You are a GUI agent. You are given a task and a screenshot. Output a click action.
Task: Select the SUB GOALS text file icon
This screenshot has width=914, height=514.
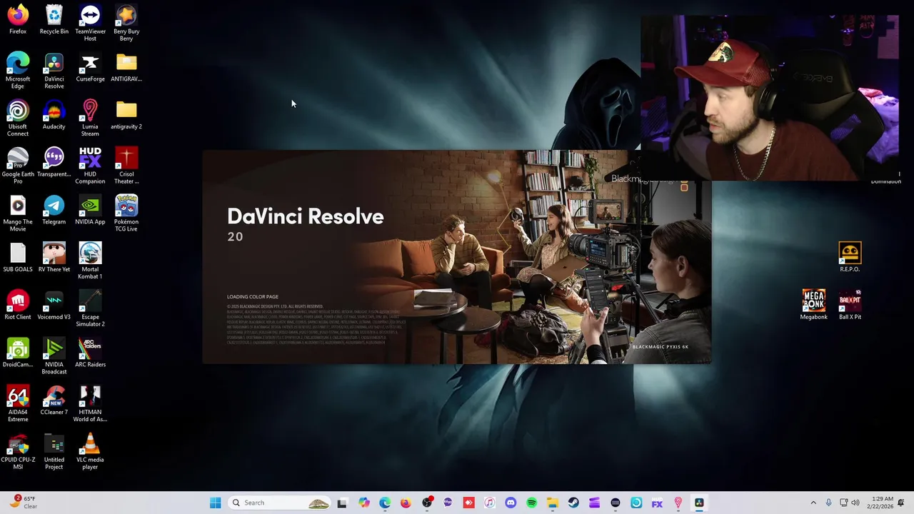18,258
